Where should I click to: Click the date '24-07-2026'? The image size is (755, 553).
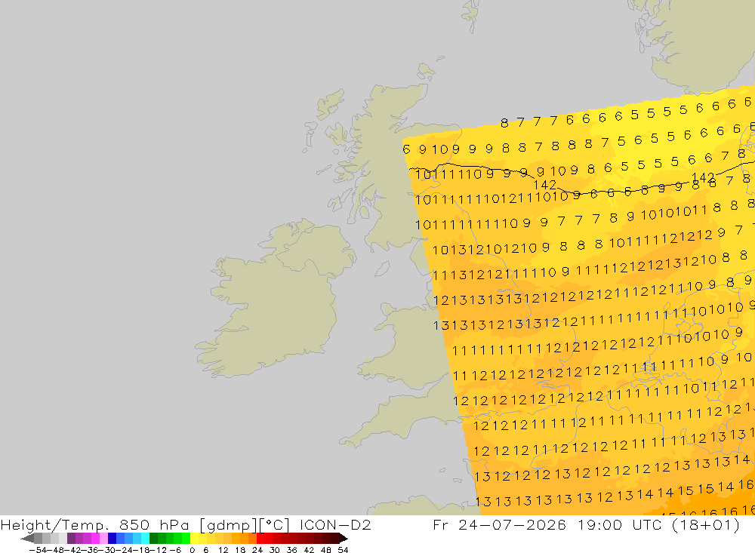coord(513,524)
